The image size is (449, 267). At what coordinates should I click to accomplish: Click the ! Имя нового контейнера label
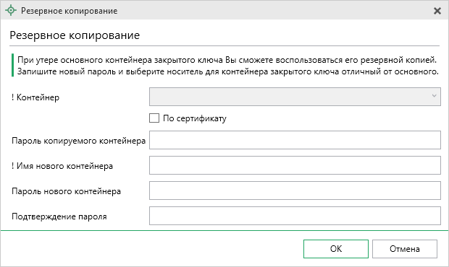62,166
